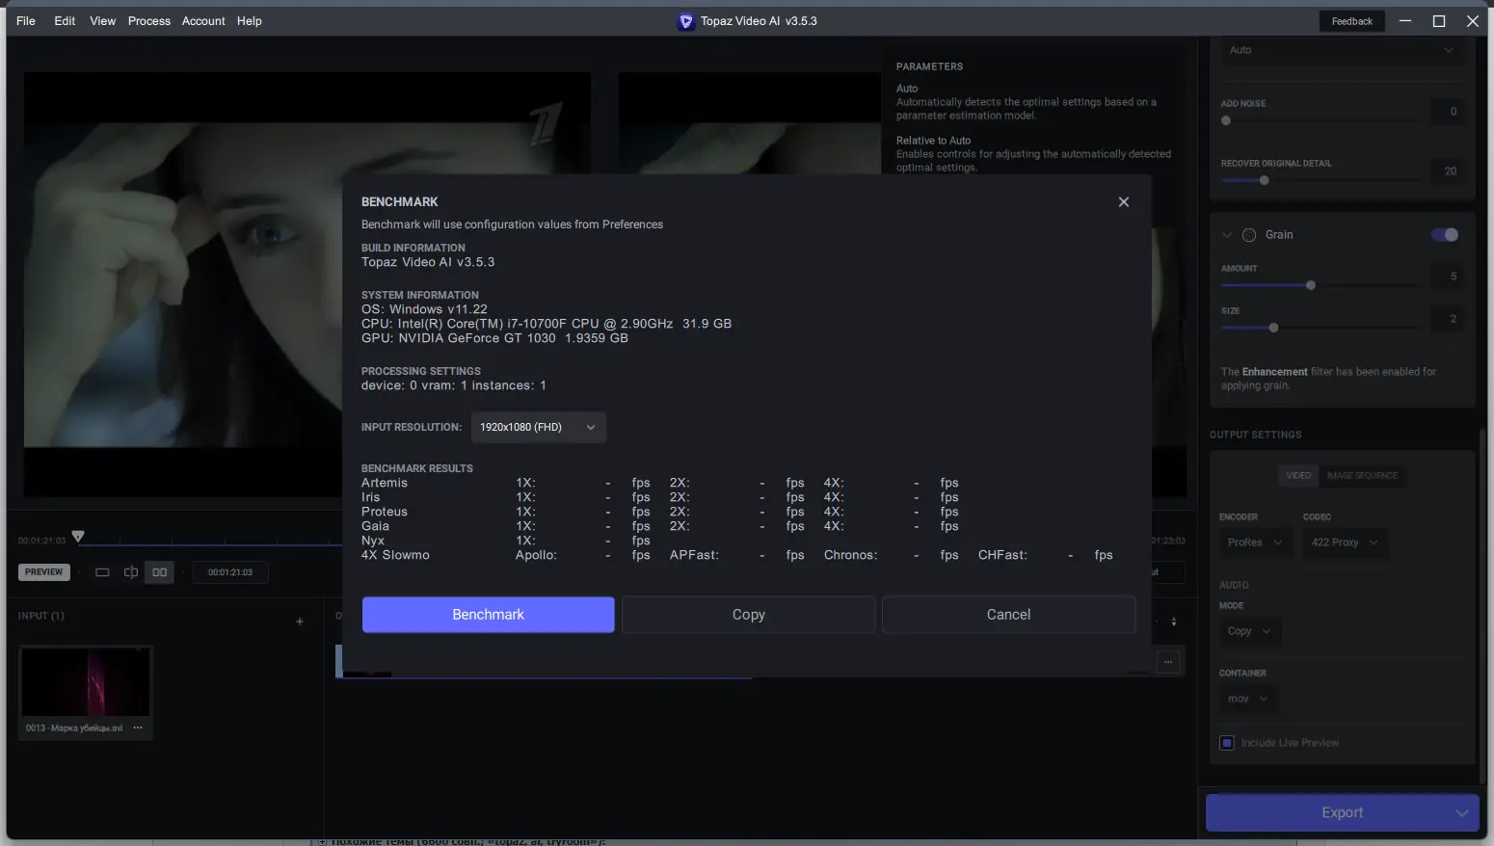This screenshot has width=1494, height=846.
Task: Switch to Image Sequence output tab
Action: 1362,475
